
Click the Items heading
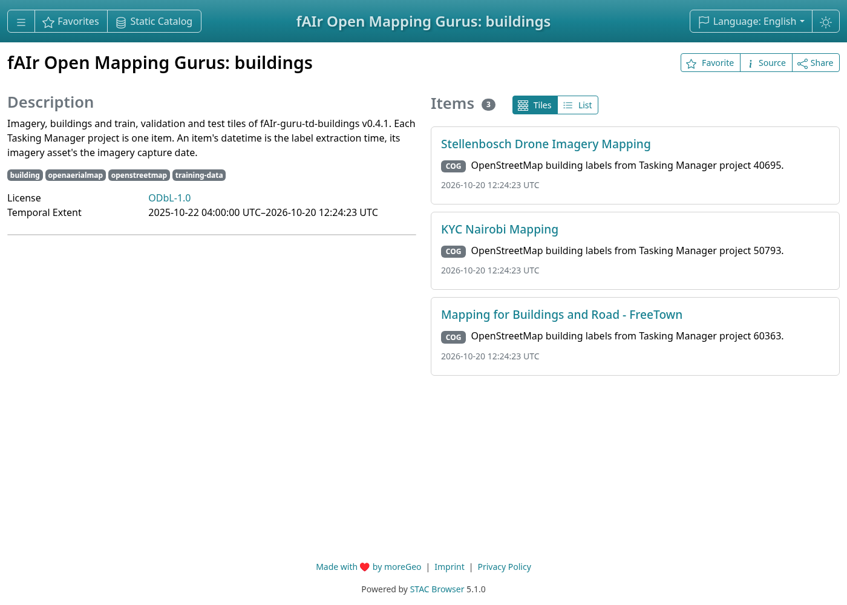tap(453, 103)
